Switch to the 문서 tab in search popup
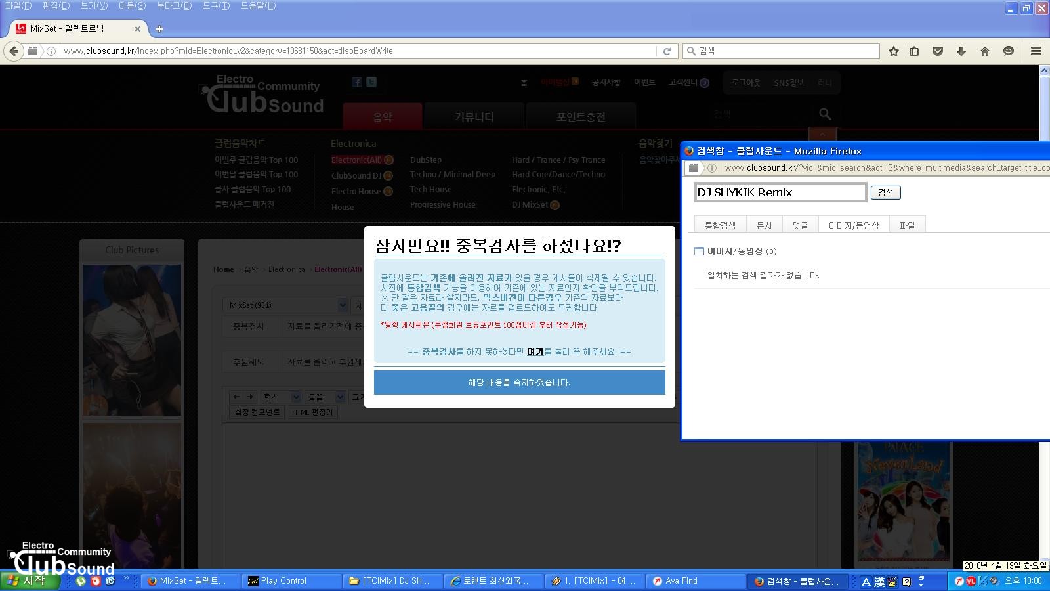Screen dimensions: 1050x591 [x=764, y=225]
